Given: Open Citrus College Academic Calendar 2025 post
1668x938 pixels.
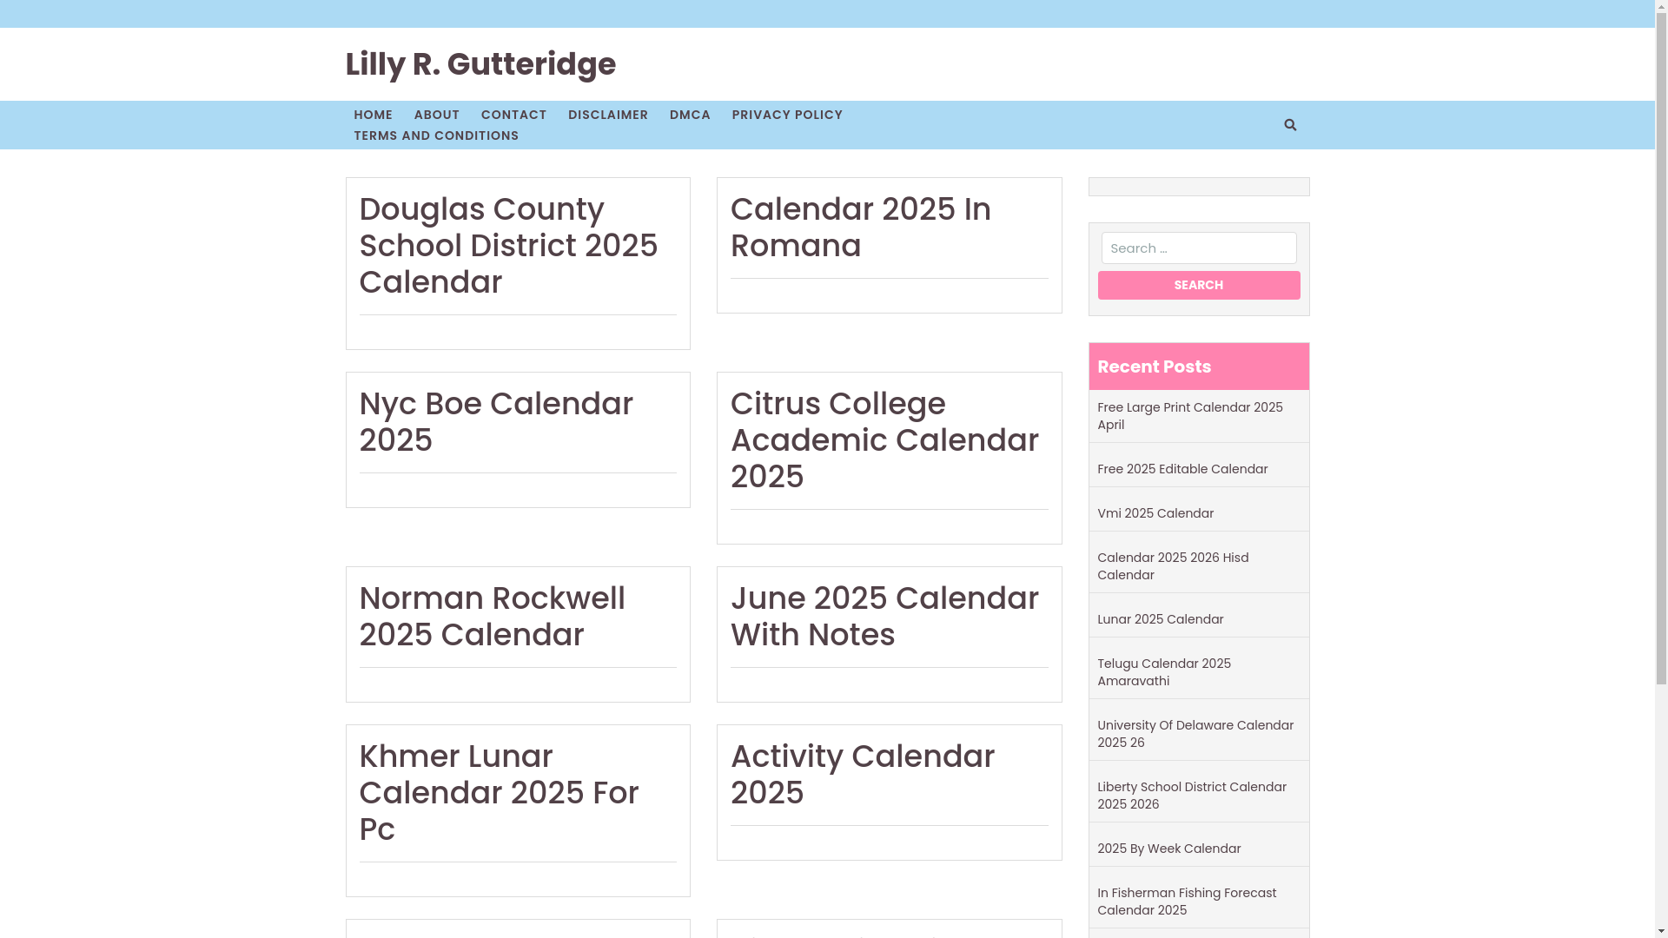Looking at the screenshot, I should 884,440.
